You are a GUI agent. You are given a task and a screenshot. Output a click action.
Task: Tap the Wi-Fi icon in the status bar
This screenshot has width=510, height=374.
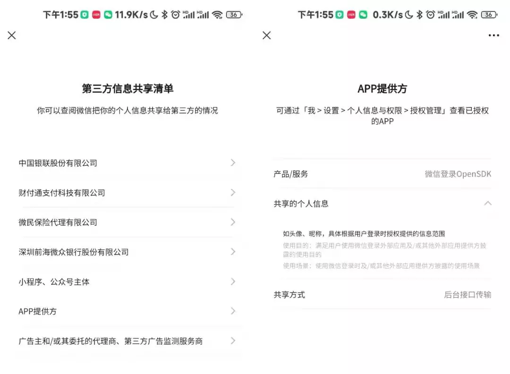[x=218, y=15]
